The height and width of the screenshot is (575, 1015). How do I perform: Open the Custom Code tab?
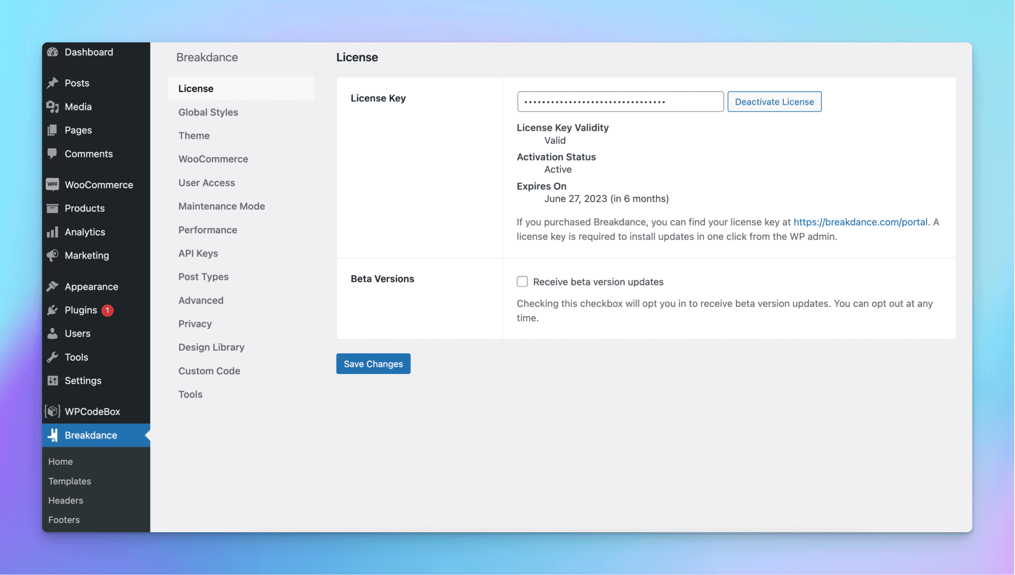click(241, 371)
